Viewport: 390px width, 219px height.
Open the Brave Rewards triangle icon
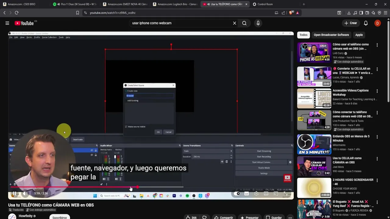pos(297,13)
